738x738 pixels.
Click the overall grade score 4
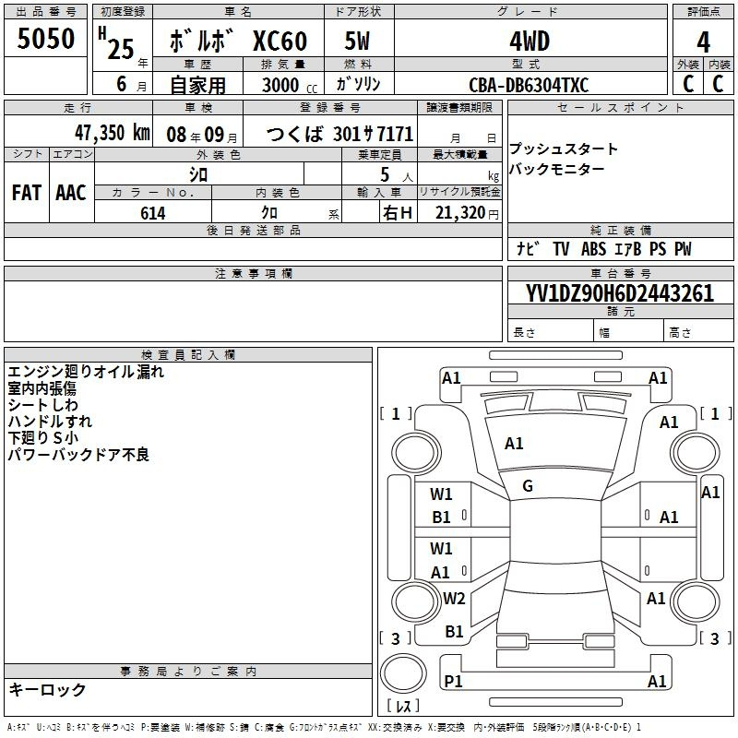point(703,42)
